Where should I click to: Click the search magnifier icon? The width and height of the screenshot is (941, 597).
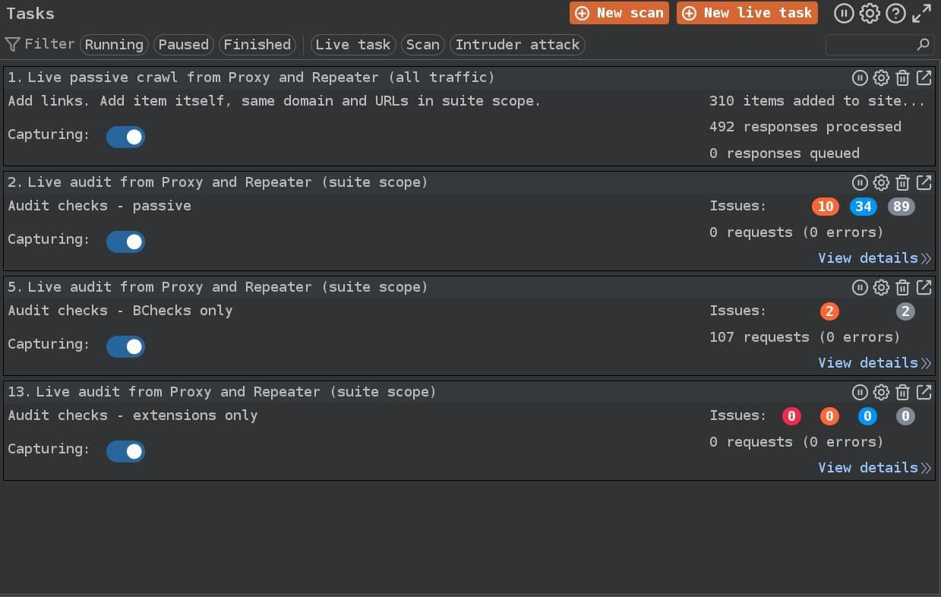(x=923, y=45)
